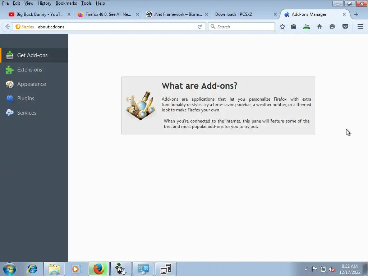Viewport: 368px width, 276px height.
Task: Open Action Center flag icon
Action: [x=314, y=269]
